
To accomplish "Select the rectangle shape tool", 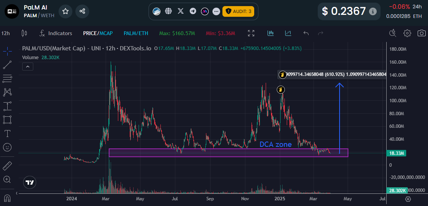I will (7, 120).
